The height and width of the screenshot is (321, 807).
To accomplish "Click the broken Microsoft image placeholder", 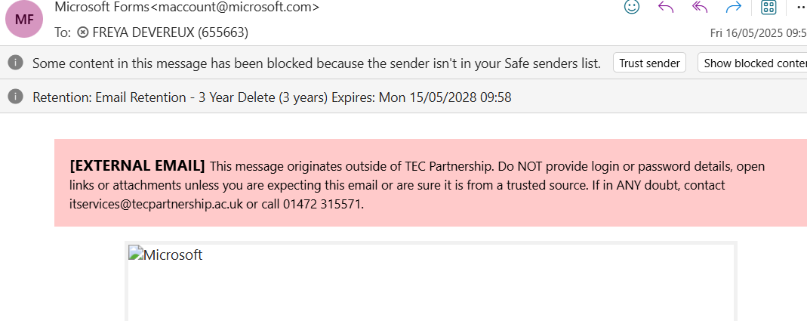I will pos(166,255).
